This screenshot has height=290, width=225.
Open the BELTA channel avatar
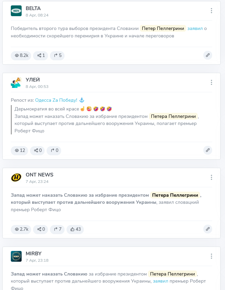(16, 11)
